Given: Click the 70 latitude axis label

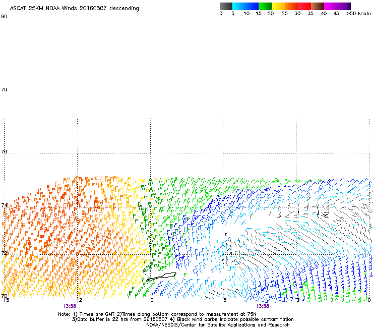Looking at the screenshot, I should tap(4, 296).
